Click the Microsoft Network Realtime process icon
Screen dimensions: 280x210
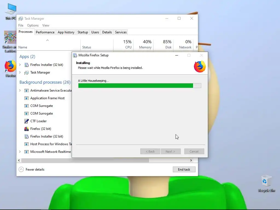27,152
